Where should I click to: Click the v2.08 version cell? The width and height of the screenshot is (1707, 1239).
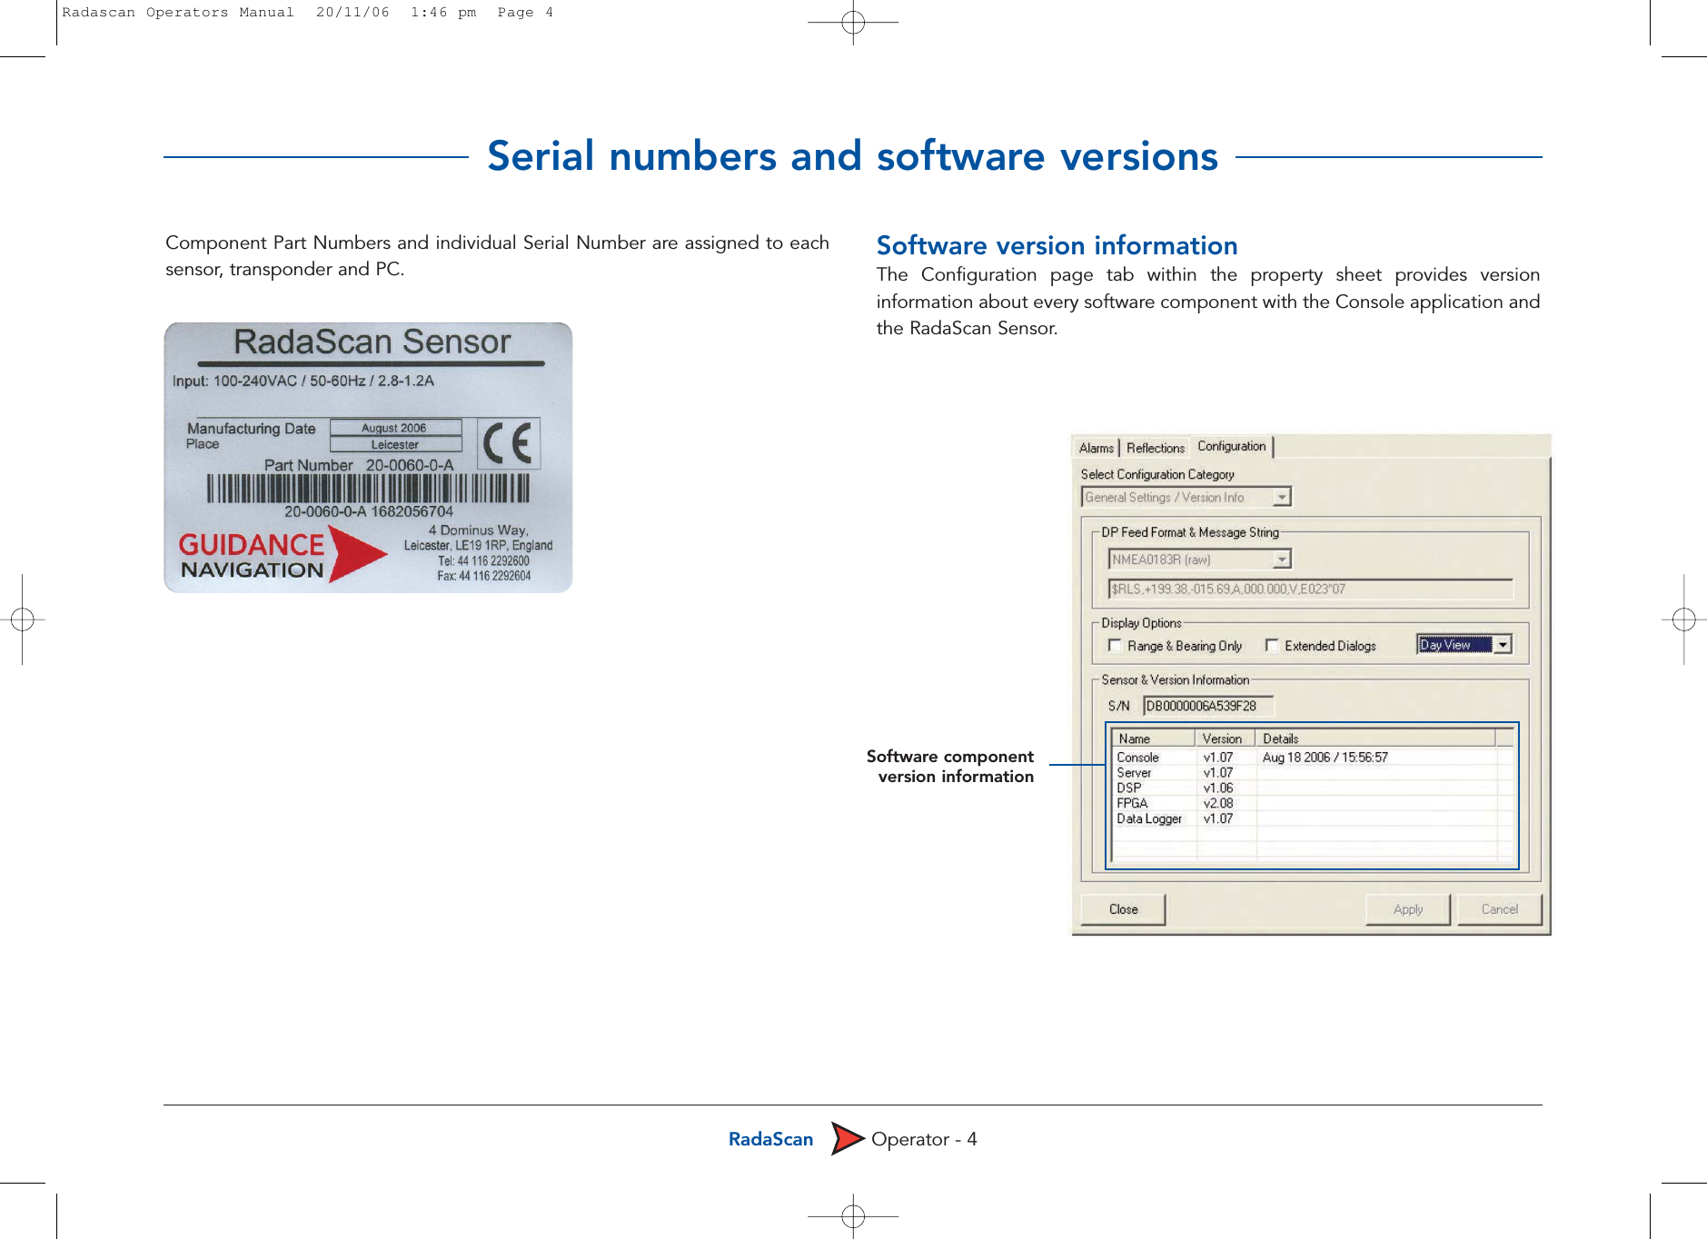pyautogui.click(x=1218, y=803)
